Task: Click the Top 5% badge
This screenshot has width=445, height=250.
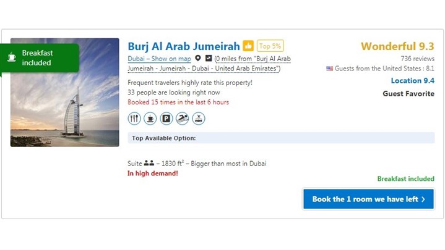Action: point(270,46)
